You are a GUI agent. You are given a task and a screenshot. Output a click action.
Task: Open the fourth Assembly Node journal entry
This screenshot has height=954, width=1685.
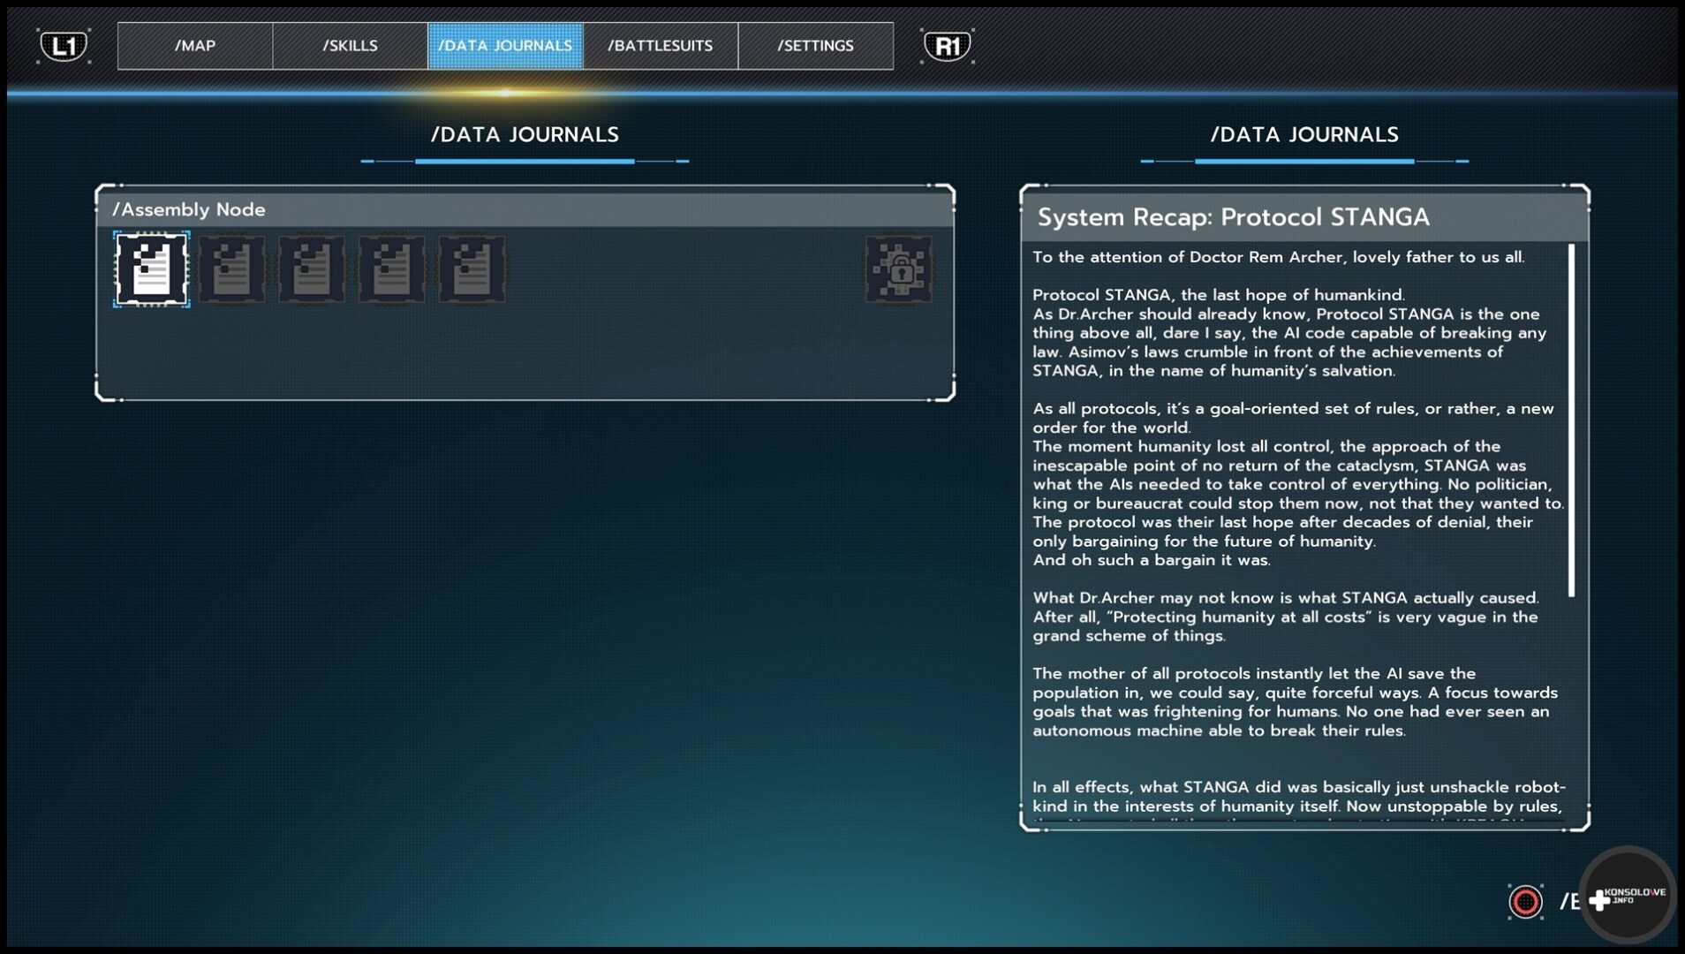point(392,269)
